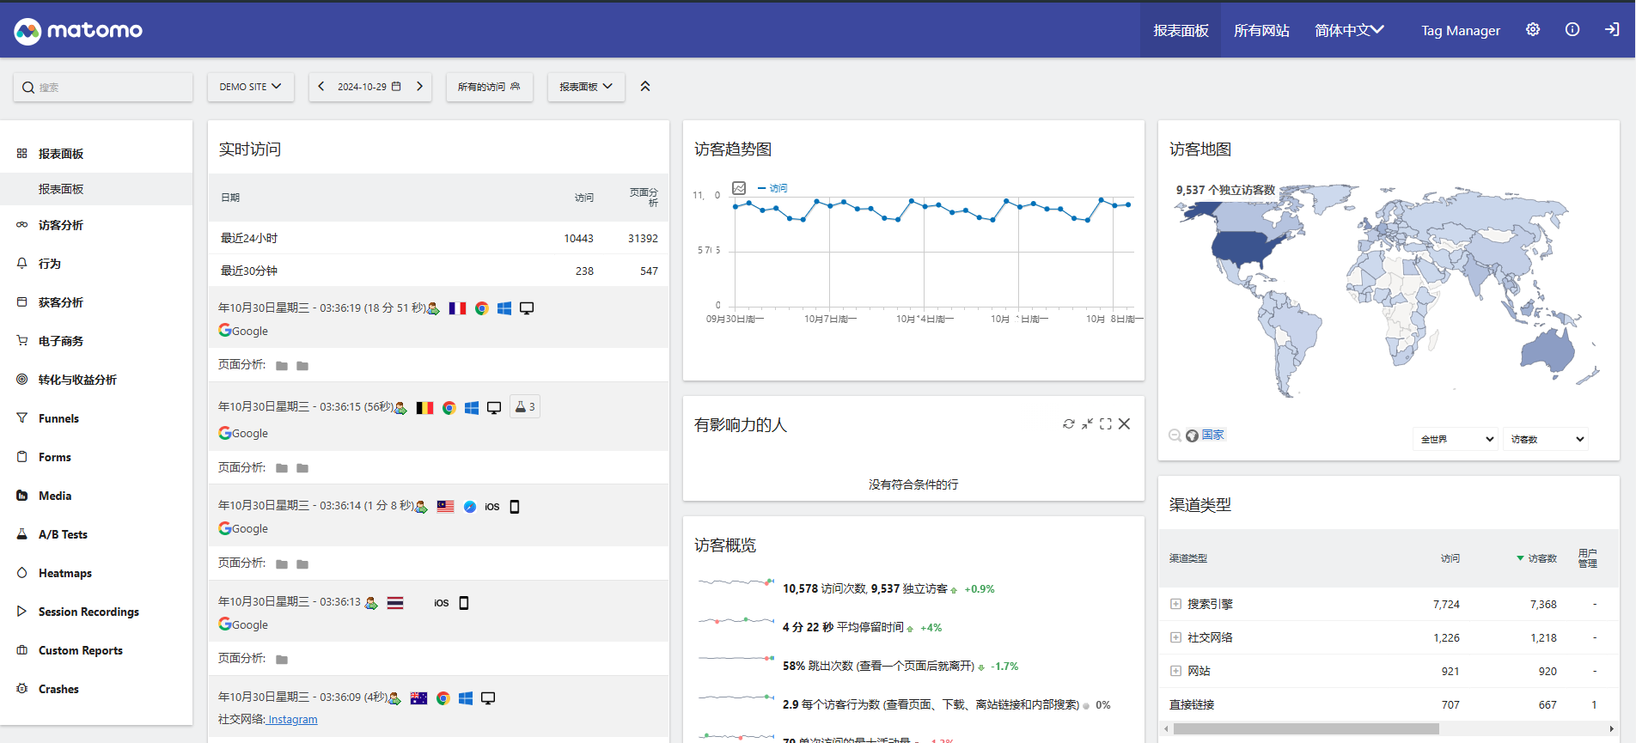Viewport: 1636px width, 743px height.
Task: Click the Safari browser icon in 03:36:14 visit
Action: (470, 507)
